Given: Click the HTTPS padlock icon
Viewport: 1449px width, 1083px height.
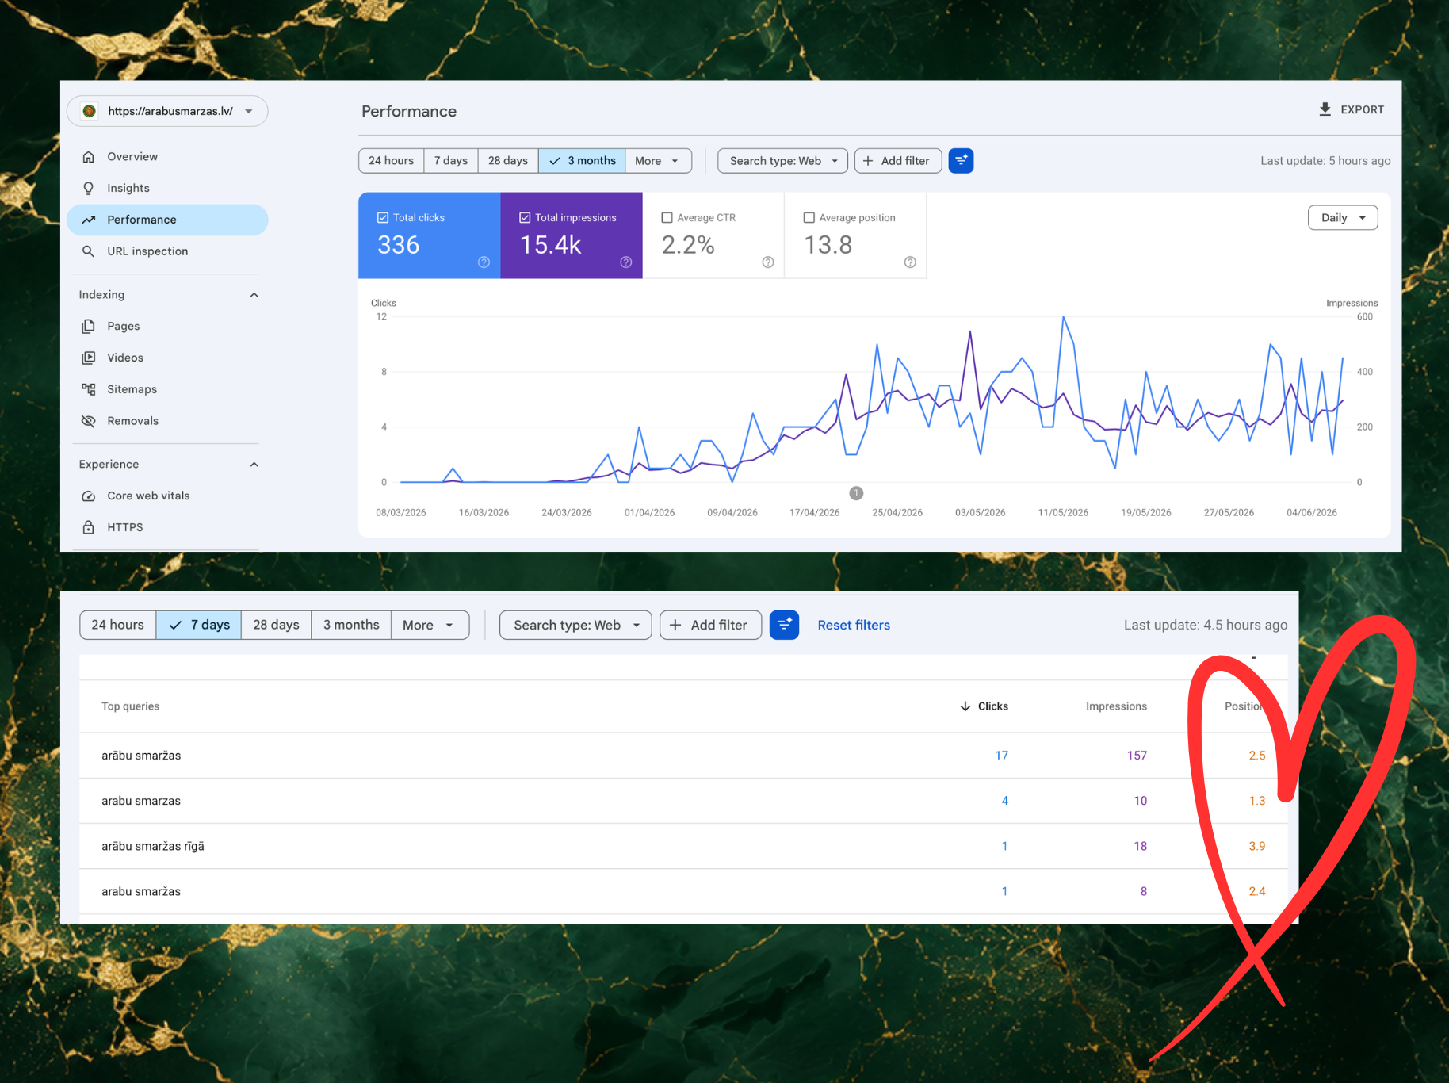Looking at the screenshot, I should point(89,527).
